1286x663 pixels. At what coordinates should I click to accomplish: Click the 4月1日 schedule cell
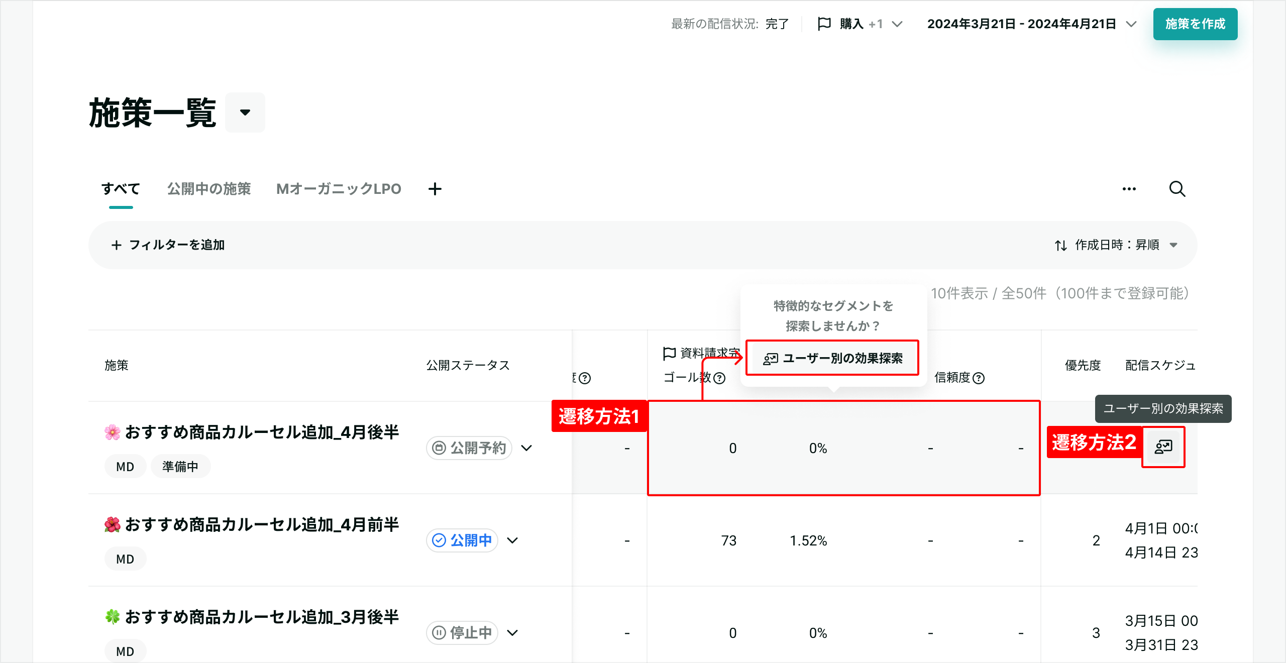click(x=1161, y=540)
